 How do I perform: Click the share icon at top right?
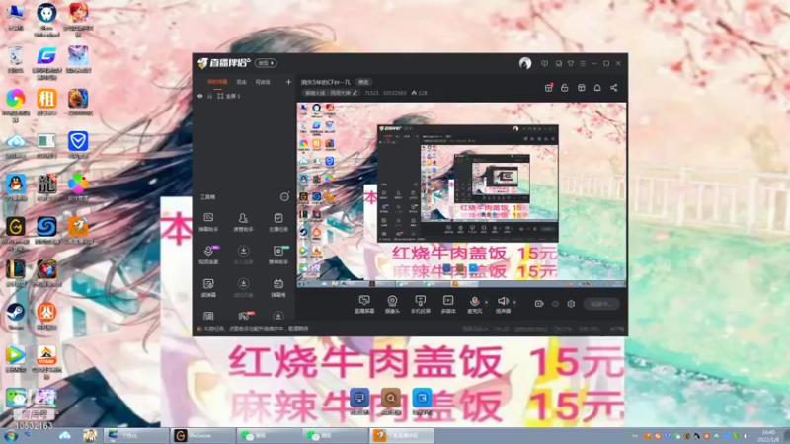(x=613, y=88)
